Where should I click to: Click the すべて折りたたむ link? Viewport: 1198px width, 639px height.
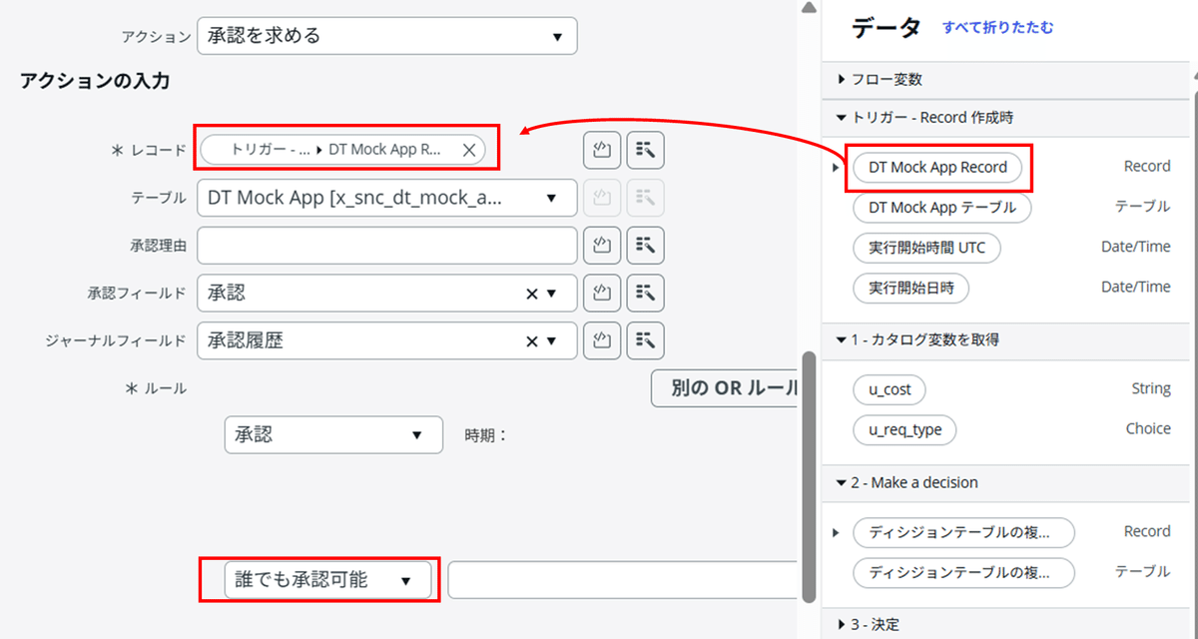click(x=998, y=29)
